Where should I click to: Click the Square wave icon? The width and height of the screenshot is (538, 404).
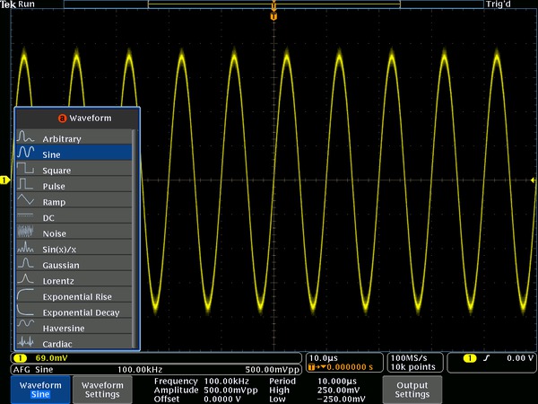[x=26, y=170]
